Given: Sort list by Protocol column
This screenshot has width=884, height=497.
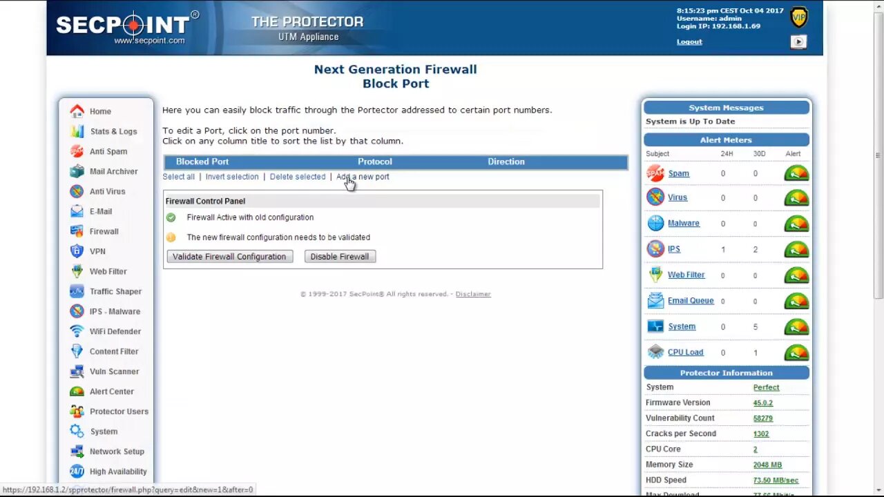Looking at the screenshot, I should [375, 162].
